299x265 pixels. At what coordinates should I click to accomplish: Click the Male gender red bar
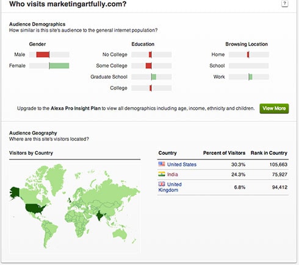point(43,54)
